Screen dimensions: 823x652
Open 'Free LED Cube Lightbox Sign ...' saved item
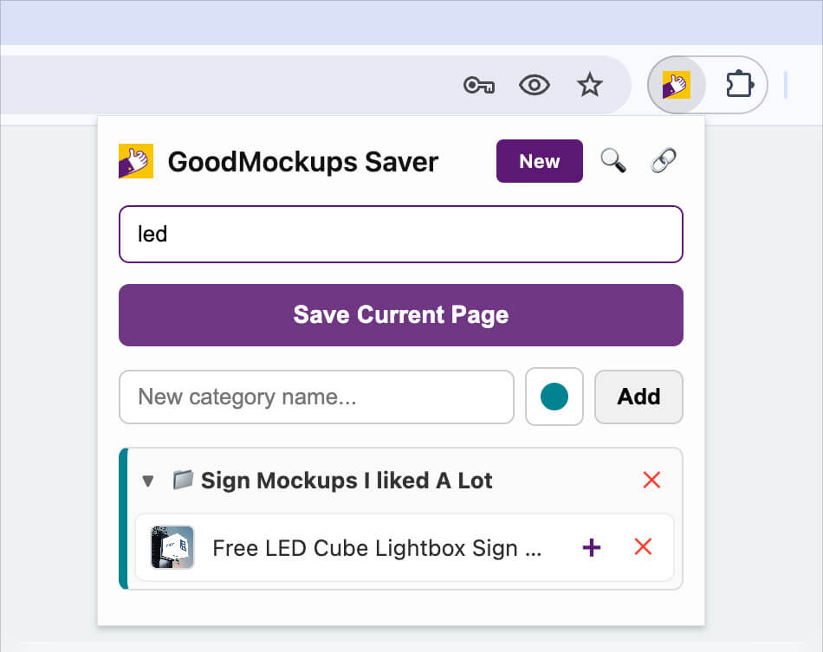pyautogui.click(x=376, y=548)
